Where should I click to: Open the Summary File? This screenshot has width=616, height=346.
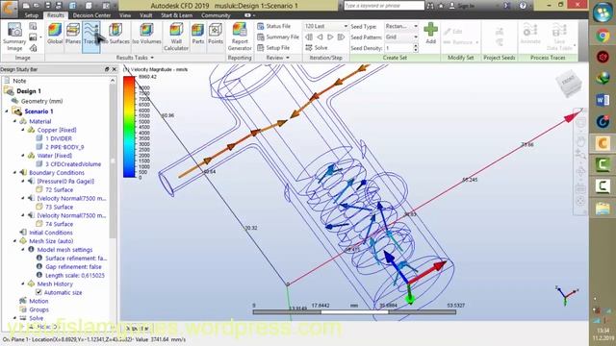[x=278, y=37]
